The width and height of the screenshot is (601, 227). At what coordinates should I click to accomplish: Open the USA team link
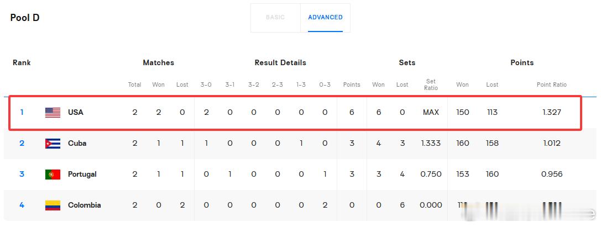76,113
